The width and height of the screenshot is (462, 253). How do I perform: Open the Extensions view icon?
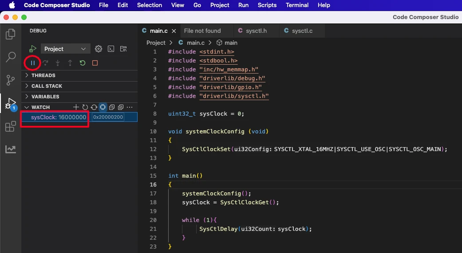pyautogui.click(x=11, y=127)
